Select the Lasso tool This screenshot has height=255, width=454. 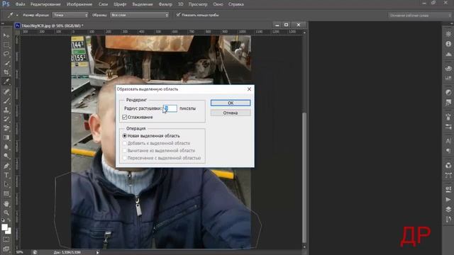click(6, 54)
